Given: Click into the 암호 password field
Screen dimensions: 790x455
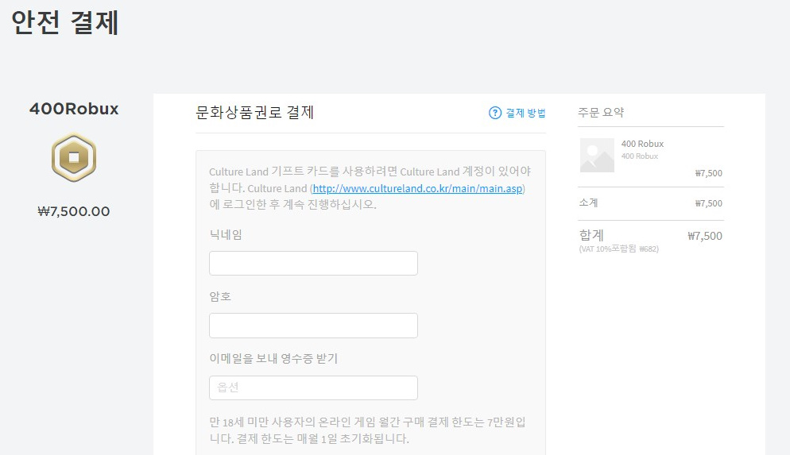Looking at the screenshot, I should pos(313,326).
